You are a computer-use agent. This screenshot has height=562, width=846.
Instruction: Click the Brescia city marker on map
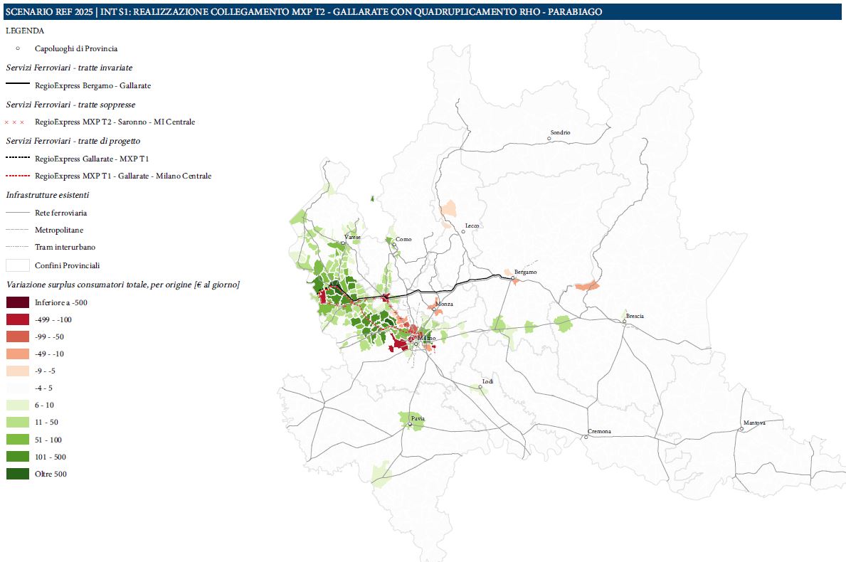pos(624,322)
